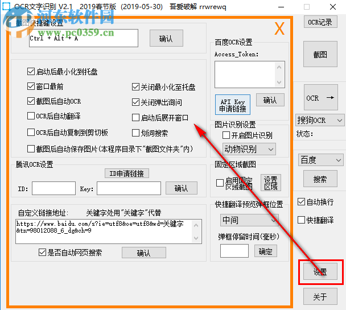The height and width of the screenshot is (310, 346).
Task: Enable 截图后自动保存图片 option
Action: (x=31, y=149)
